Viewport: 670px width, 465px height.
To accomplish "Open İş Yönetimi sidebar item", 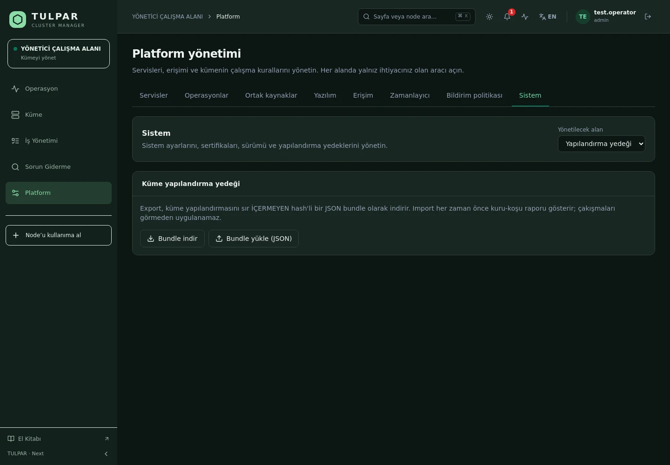I will pos(59,141).
